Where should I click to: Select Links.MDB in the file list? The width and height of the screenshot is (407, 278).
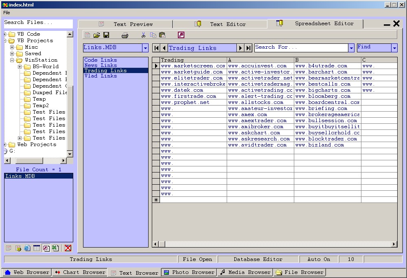point(39,176)
